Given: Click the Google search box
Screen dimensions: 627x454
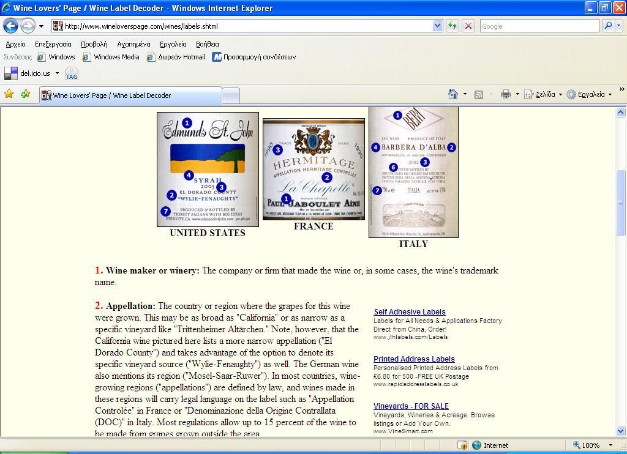Looking at the screenshot, I should (x=539, y=26).
